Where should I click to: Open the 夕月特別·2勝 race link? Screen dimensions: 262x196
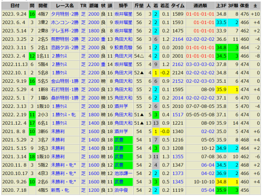pyautogui.click(x=65, y=14)
